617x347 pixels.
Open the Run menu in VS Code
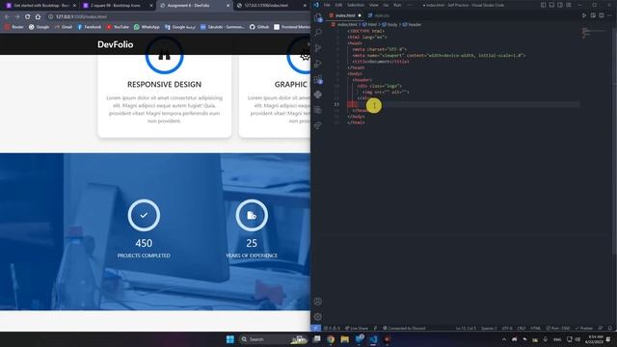coord(397,5)
